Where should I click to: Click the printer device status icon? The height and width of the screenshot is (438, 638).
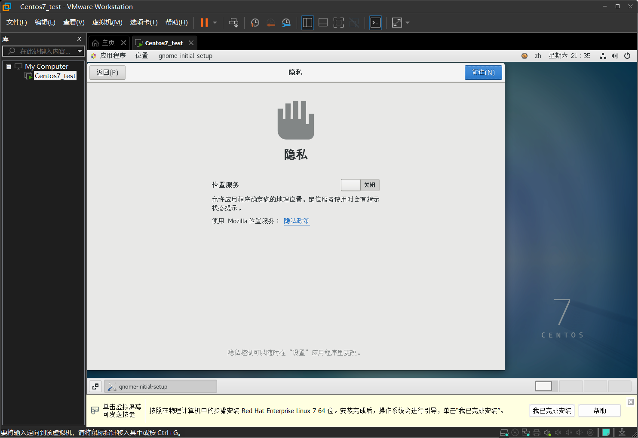536,432
